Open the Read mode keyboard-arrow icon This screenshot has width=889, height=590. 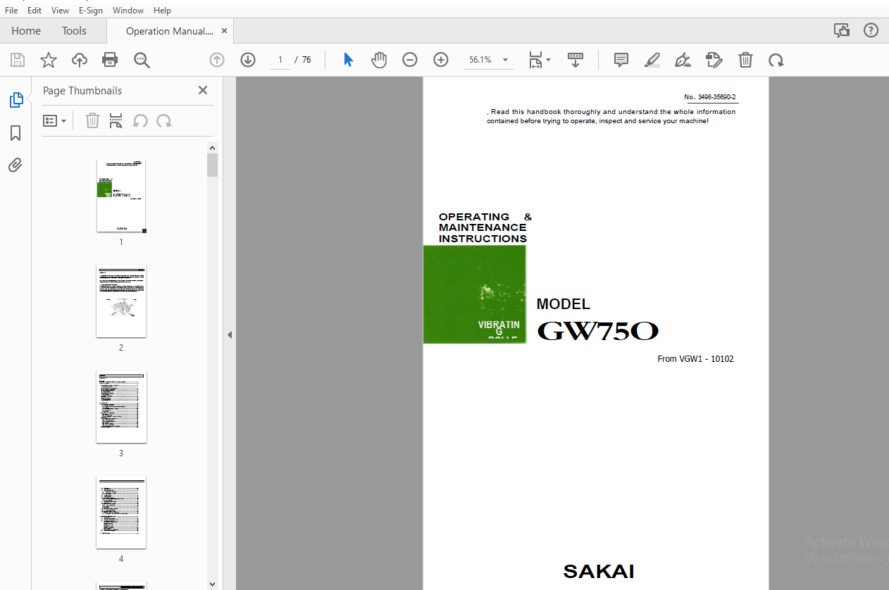click(576, 60)
